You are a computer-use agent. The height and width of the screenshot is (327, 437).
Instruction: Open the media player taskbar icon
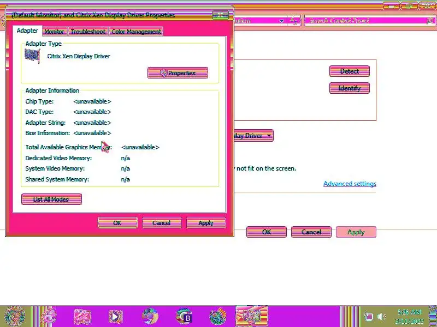point(115,317)
